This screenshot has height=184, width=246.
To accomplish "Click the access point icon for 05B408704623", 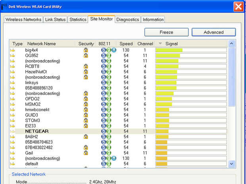I will [13, 142].
